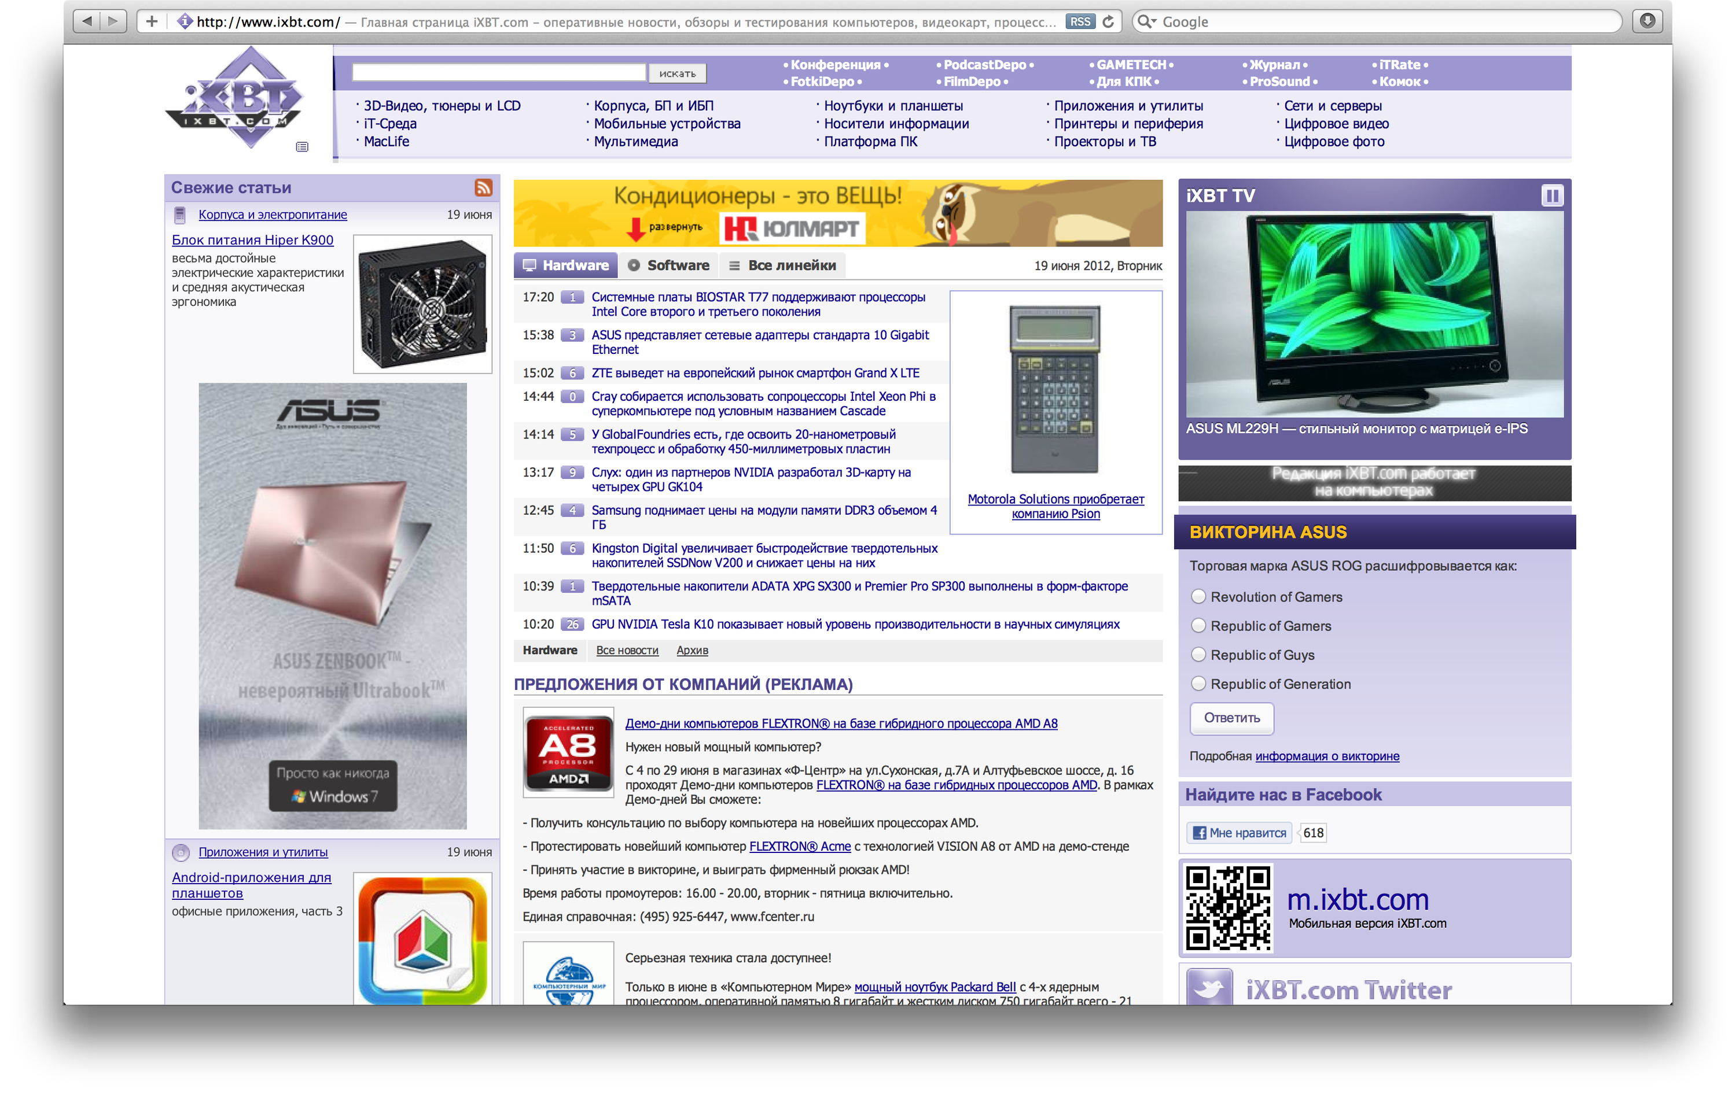The height and width of the screenshot is (1093, 1736).
Task: Select Republic of Generation radio option
Action: click(1198, 684)
